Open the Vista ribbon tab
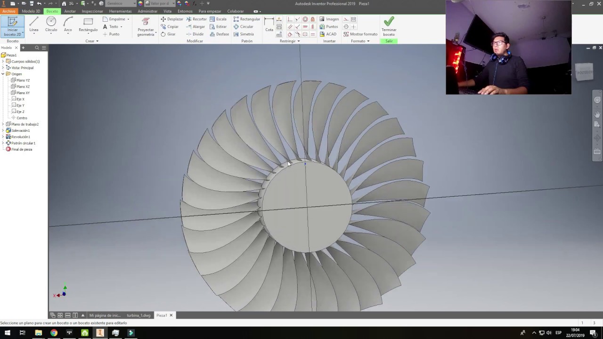603x339 pixels. point(168,11)
